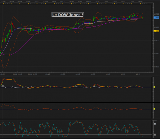Click the yellow marker under 04:00 on top timeline
Viewport: 160px width, 139px height.
(54, 4)
